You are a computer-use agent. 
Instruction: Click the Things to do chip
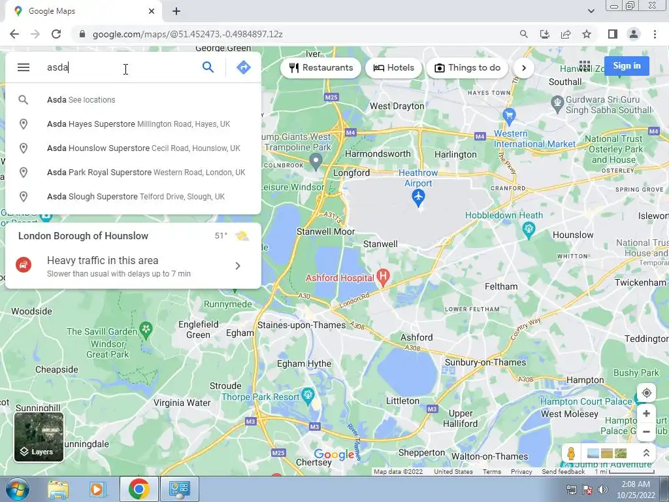pos(467,68)
